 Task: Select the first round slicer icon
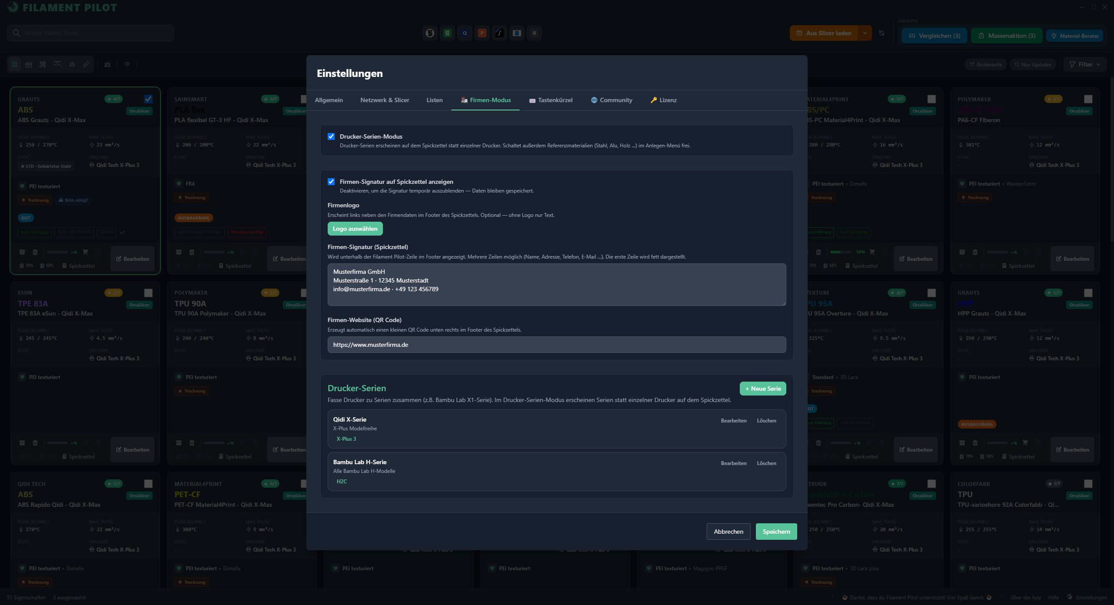pyautogui.click(x=430, y=33)
